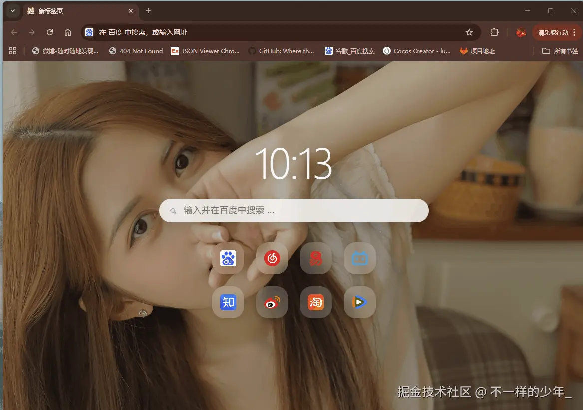Select the 新标签页 tab

(75, 10)
